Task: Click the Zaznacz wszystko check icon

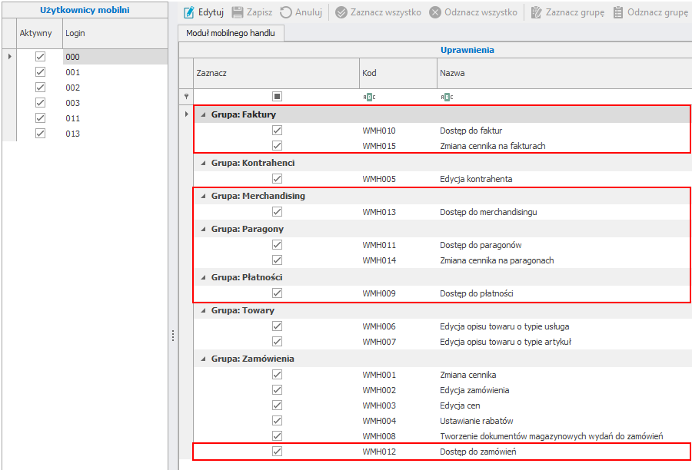Action: [341, 13]
